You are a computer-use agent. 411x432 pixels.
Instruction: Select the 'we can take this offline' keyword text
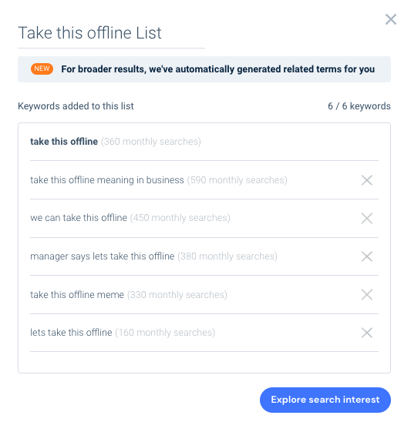coord(79,218)
